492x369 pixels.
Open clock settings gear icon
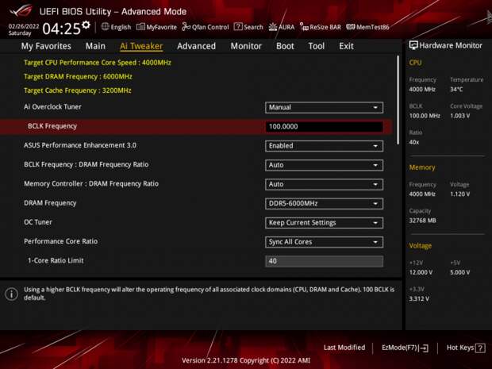click(x=86, y=25)
